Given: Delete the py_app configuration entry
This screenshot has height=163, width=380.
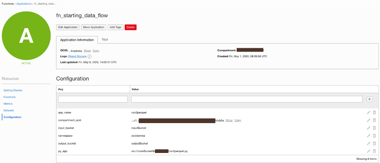Looking at the screenshot, I should (x=374, y=151).
